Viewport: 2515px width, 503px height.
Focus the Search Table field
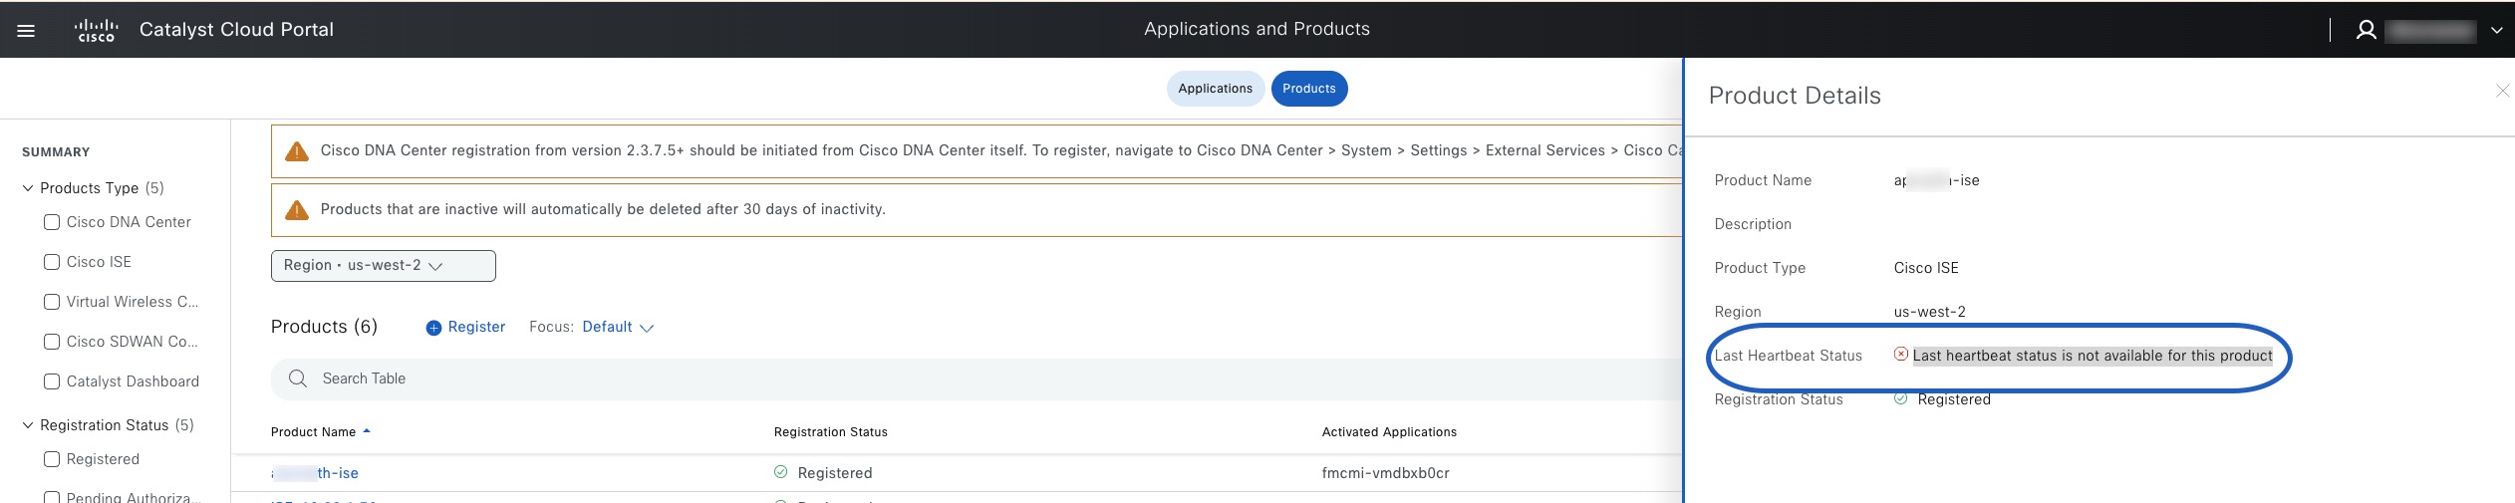pyautogui.click(x=977, y=378)
